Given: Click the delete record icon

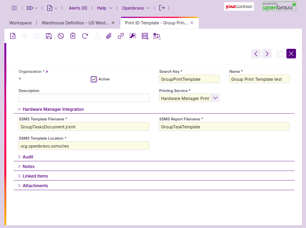Looking at the screenshot, I should click(73, 36).
